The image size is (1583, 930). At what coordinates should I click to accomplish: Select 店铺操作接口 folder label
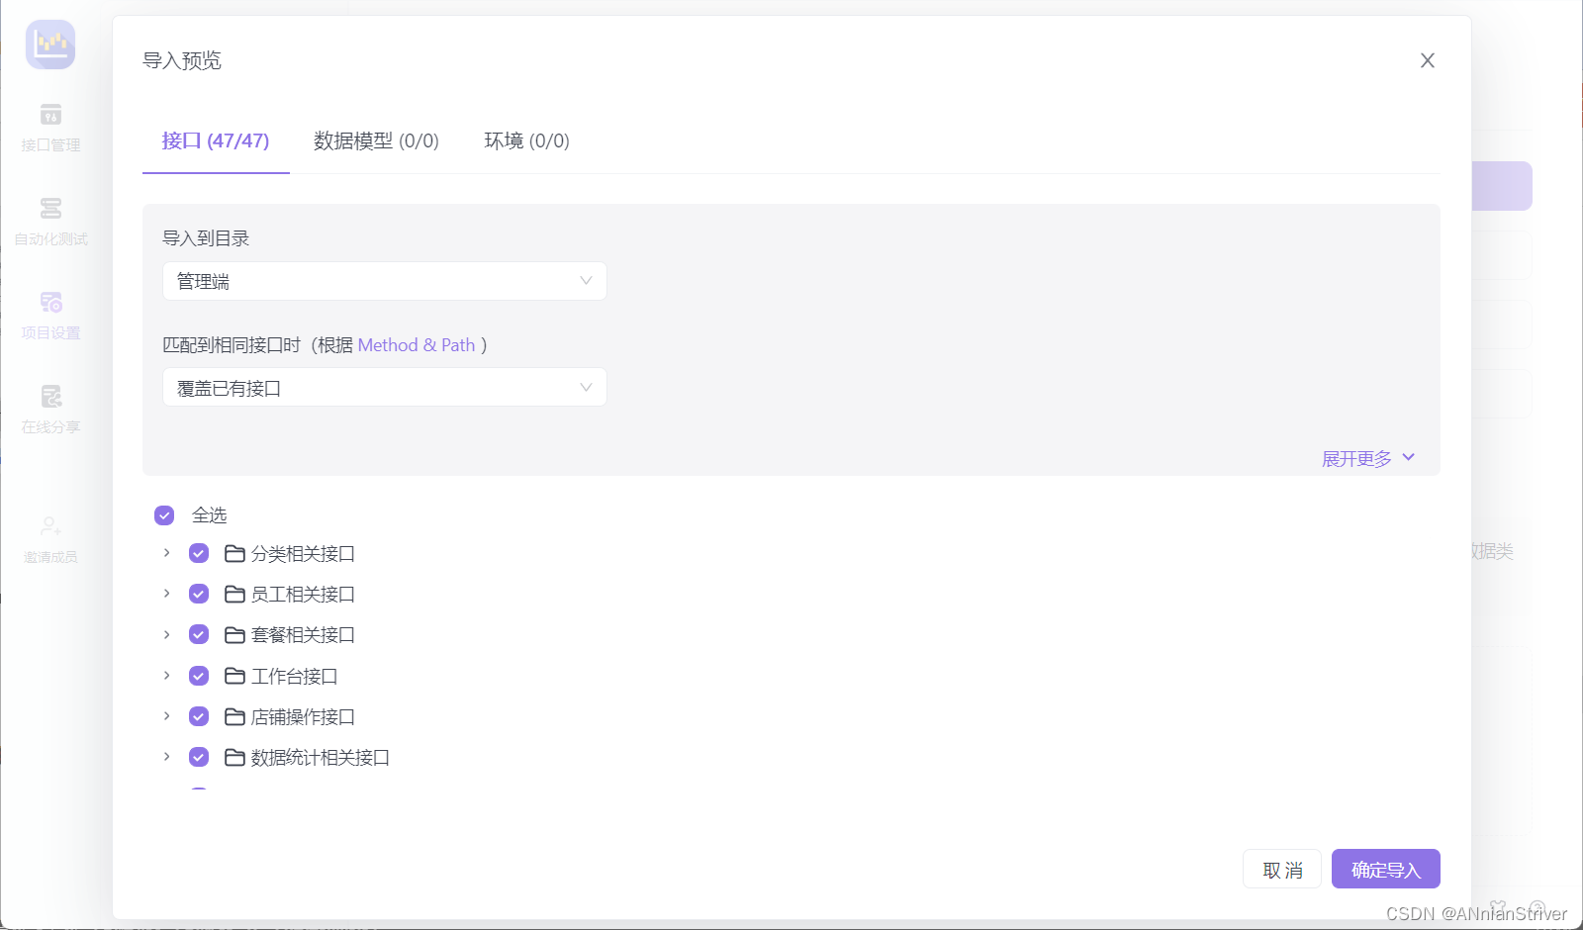(303, 716)
